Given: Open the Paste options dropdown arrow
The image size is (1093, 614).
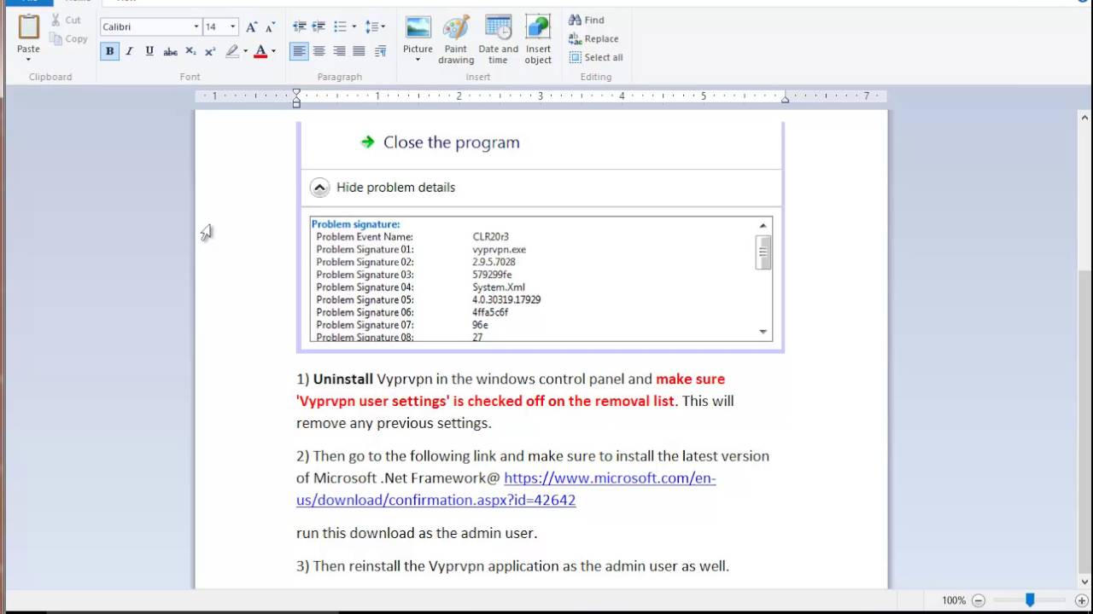Looking at the screenshot, I should tap(28, 60).
